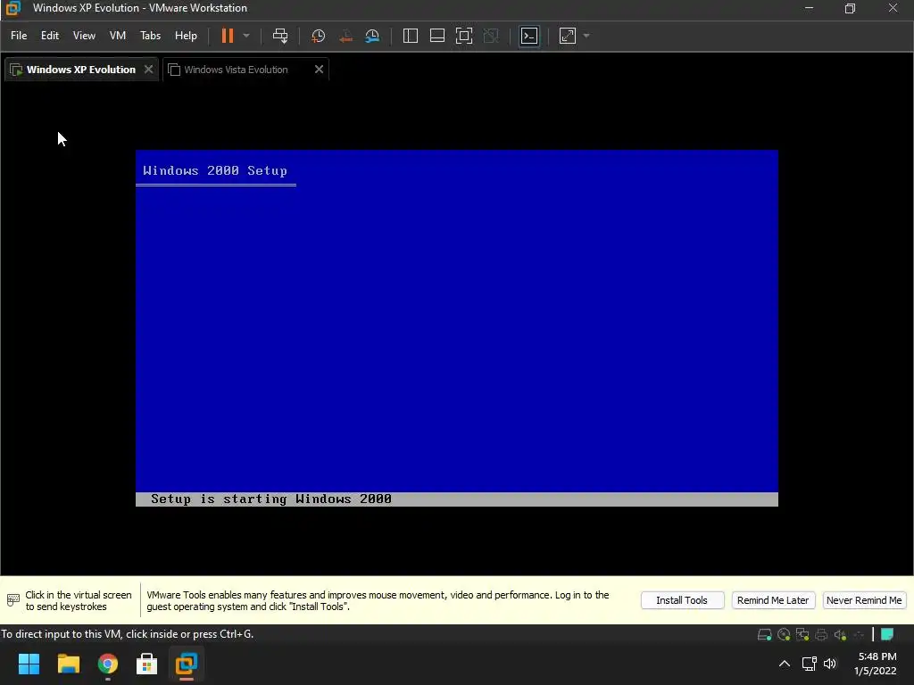This screenshot has height=685, width=914.
Task: Click the disabled Unity mode icon
Action: coord(492,36)
